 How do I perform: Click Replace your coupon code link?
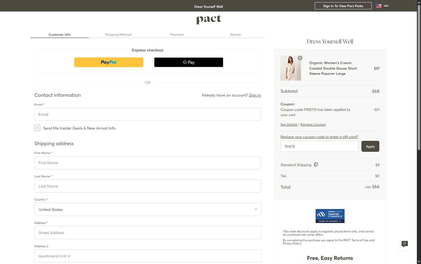(319, 137)
